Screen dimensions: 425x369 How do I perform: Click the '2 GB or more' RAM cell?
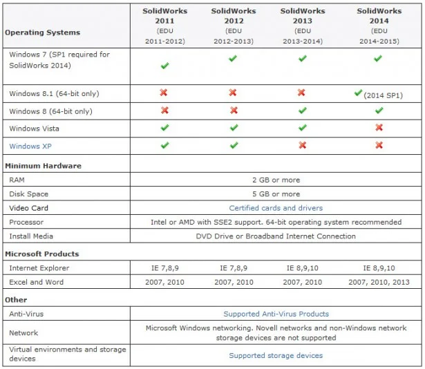[x=276, y=180]
